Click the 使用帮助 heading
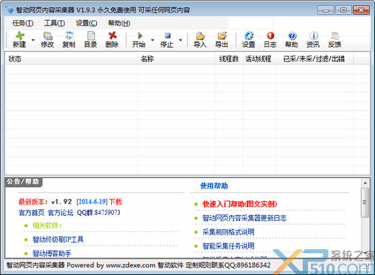375x275 pixels. (214, 186)
